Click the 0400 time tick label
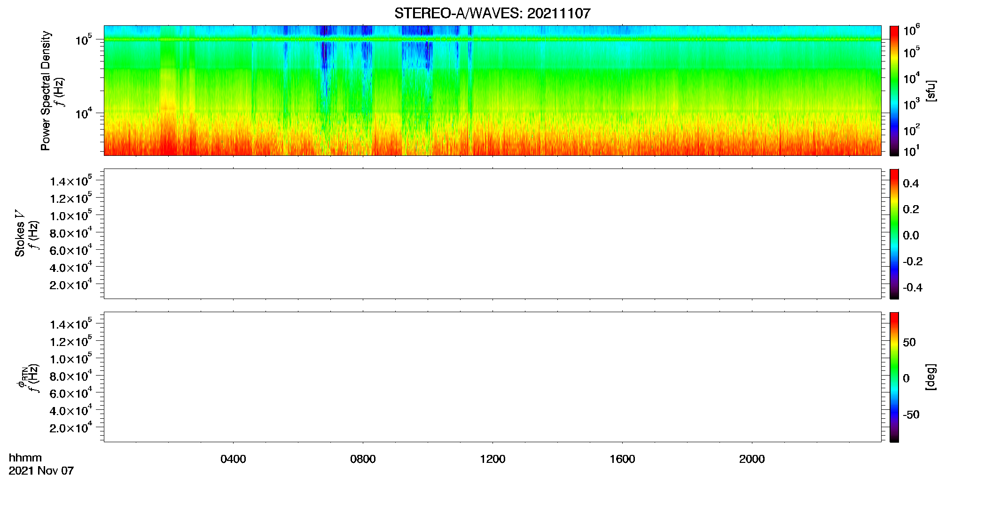This screenshot has width=985, height=507. 233,459
